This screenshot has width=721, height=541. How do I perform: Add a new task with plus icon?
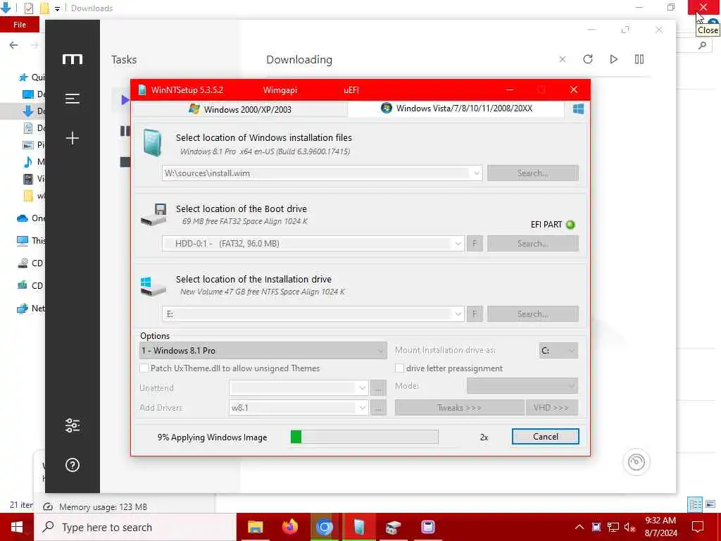tap(73, 138)
